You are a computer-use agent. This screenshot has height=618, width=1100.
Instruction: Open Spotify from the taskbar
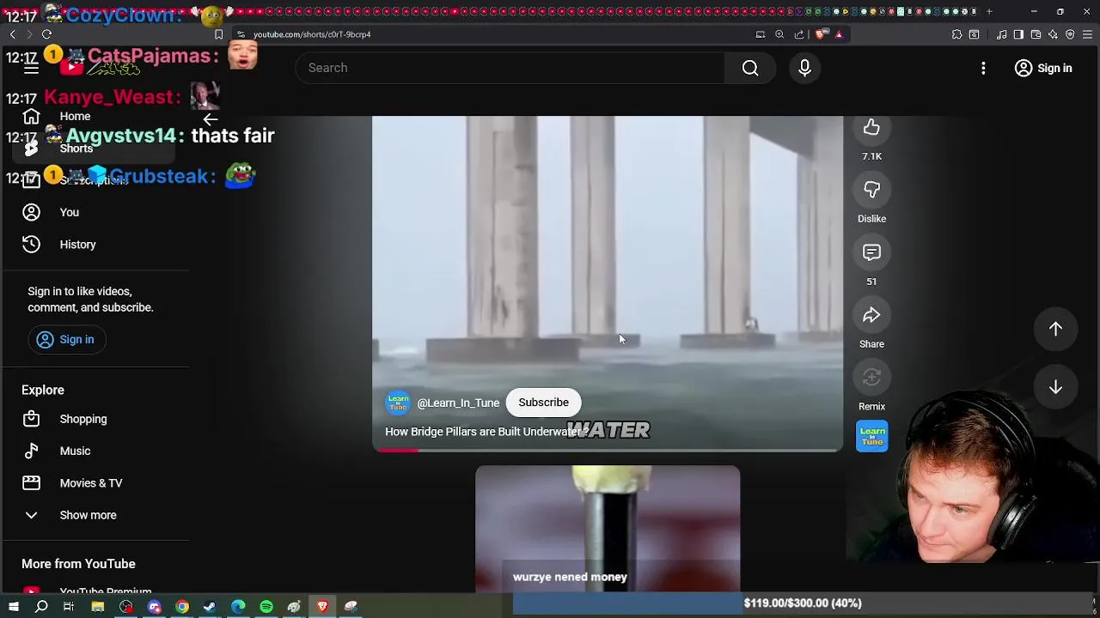tap(266, 607)
